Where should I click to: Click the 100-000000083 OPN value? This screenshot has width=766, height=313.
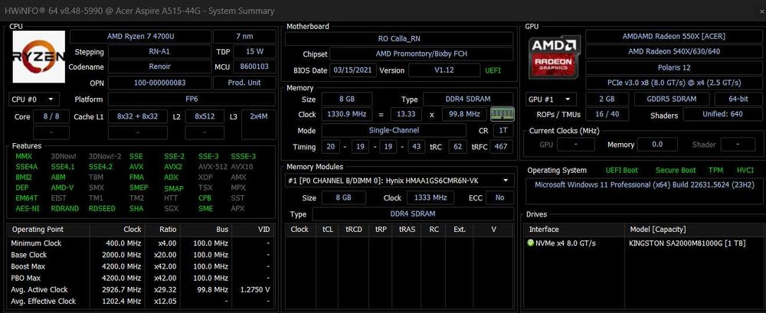click(159, 83)
